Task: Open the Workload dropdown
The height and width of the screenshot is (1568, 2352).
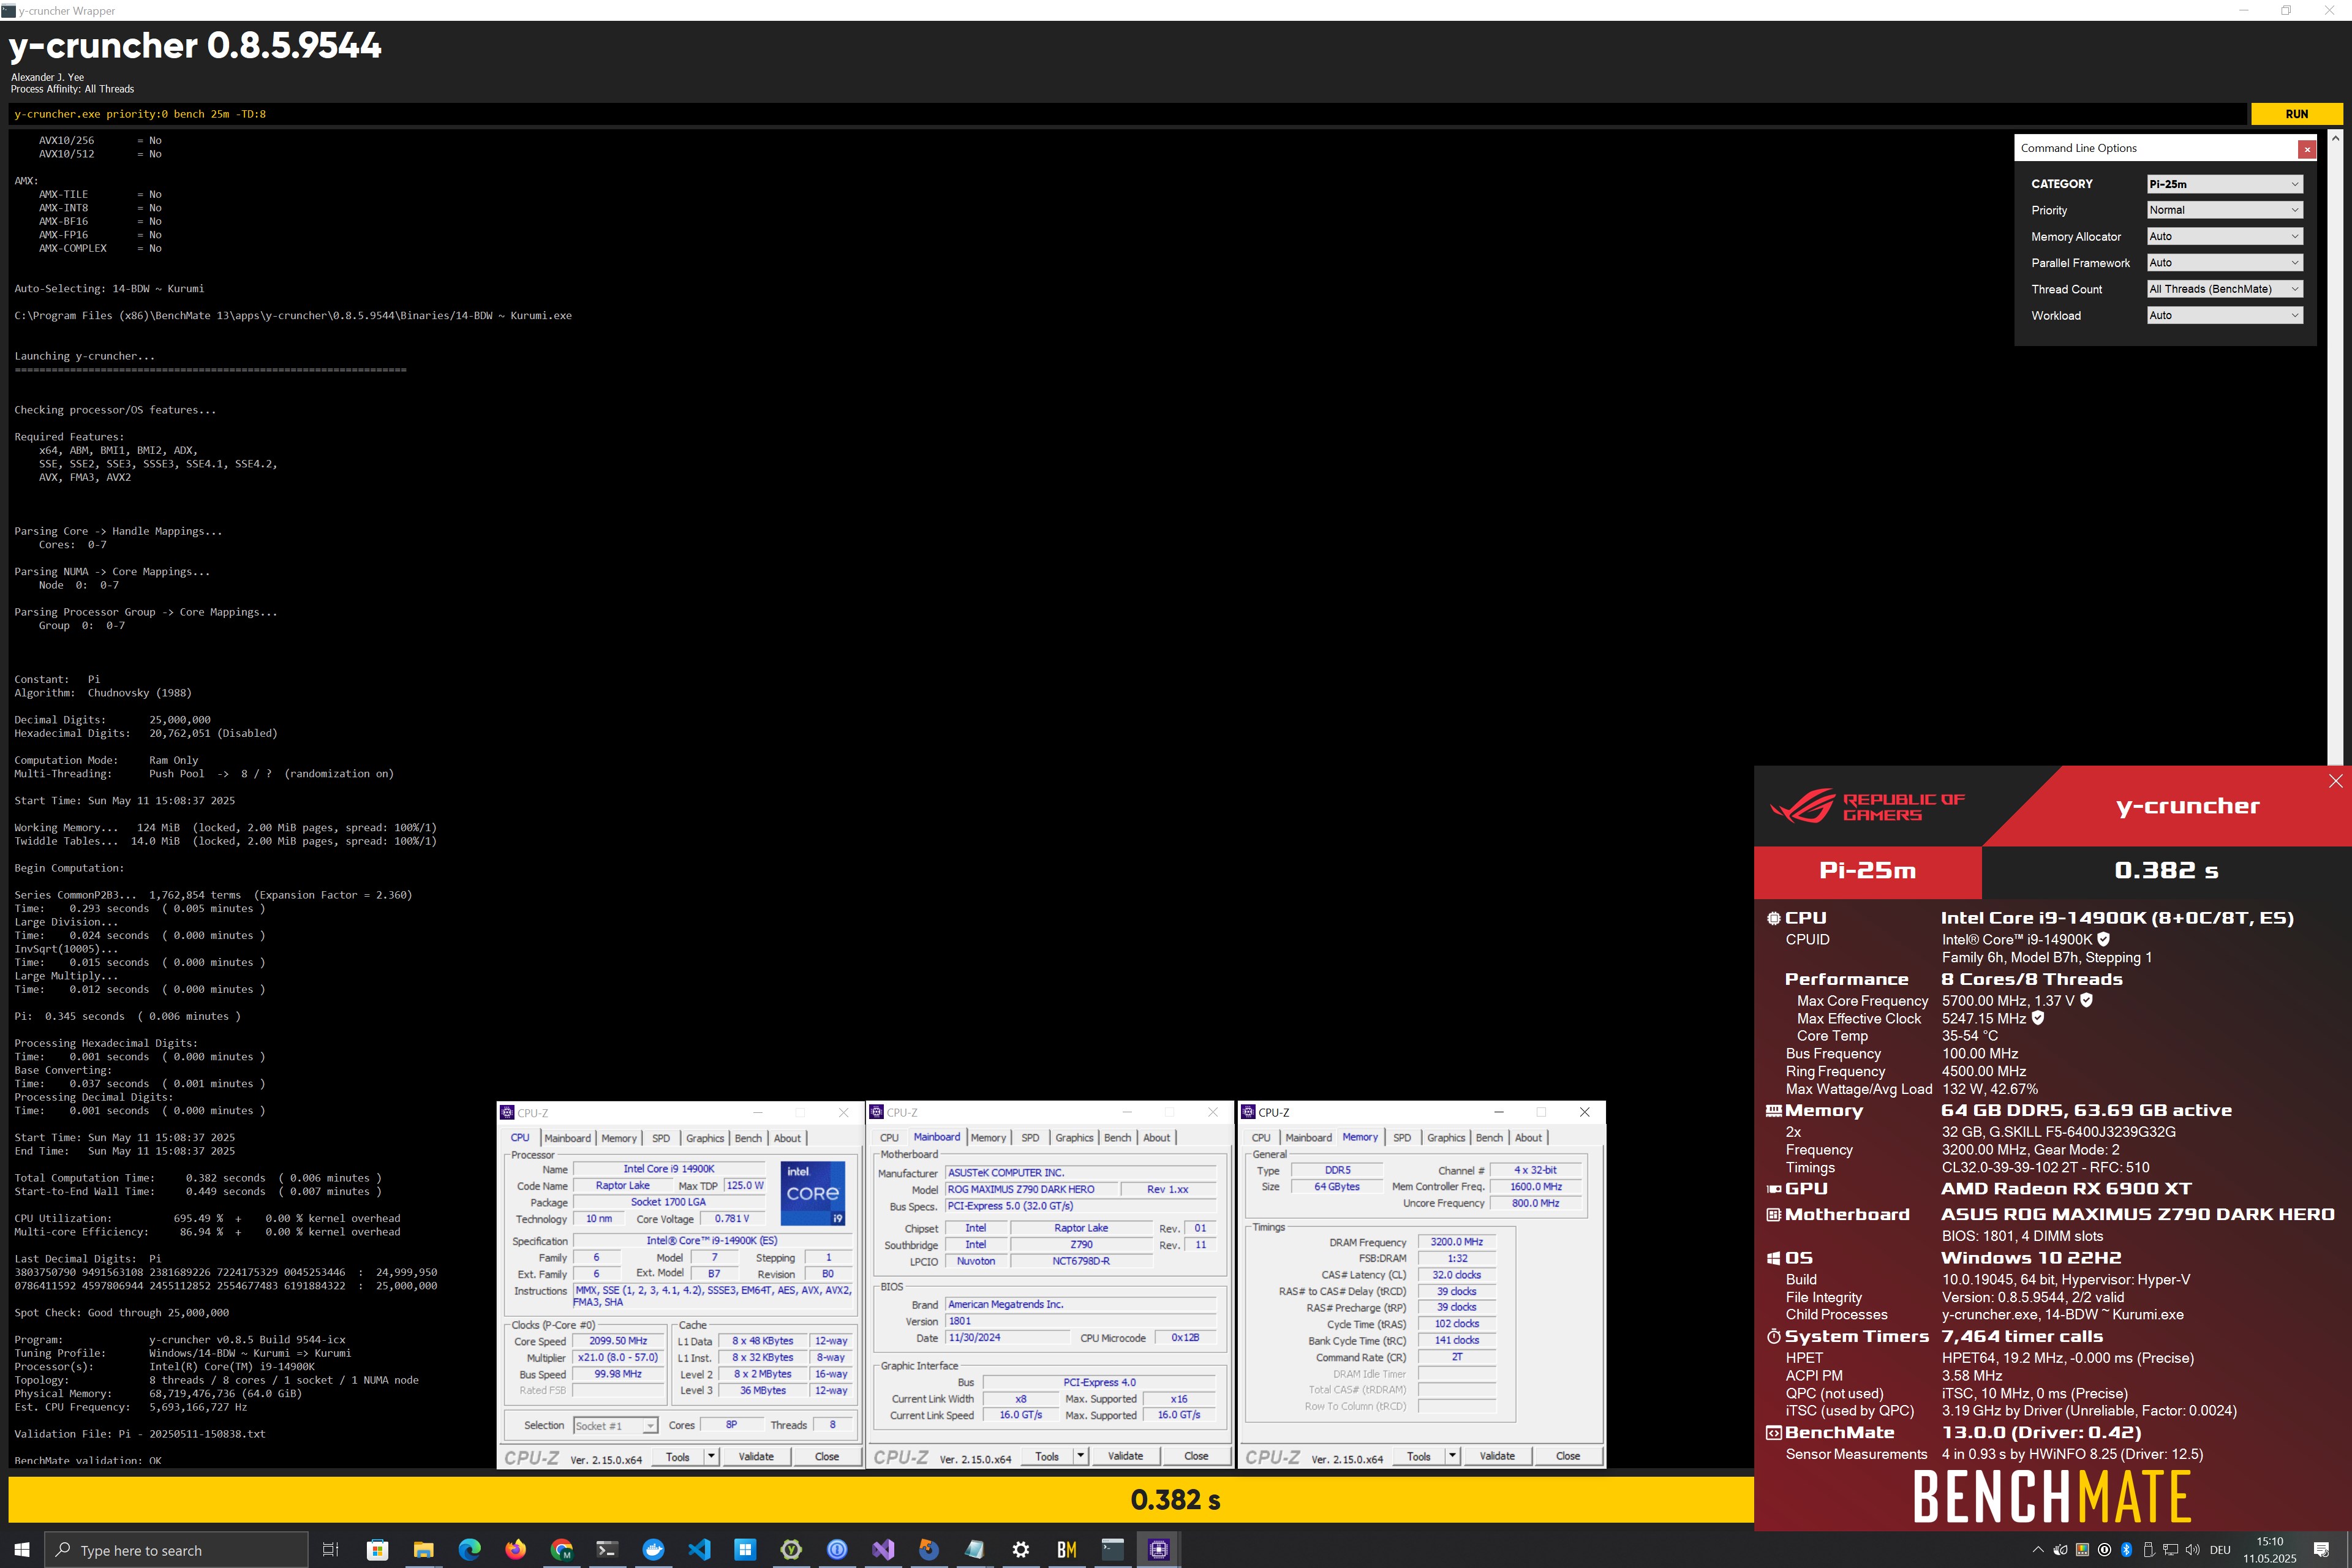Action: point(2224,315)
